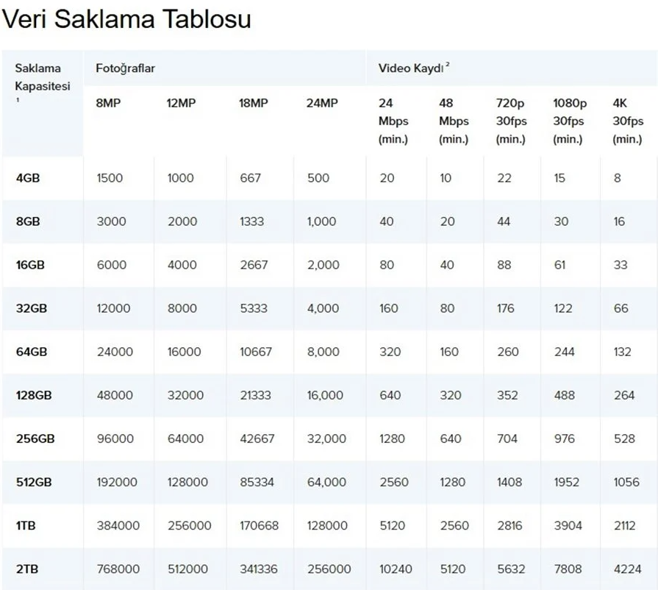The width and height of the screenshot is (658, 590).
Task: Select the 10667 value in 64GB row
Action: click(256, 352)
